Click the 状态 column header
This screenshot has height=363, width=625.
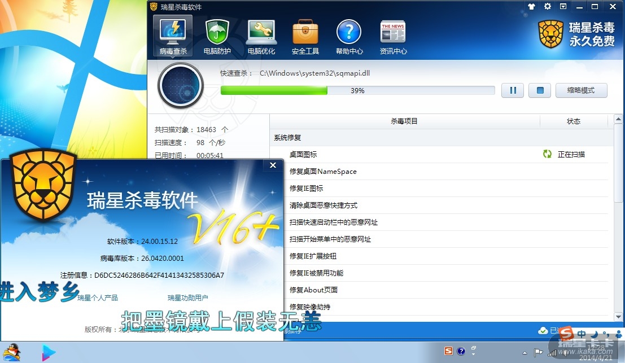574,121
